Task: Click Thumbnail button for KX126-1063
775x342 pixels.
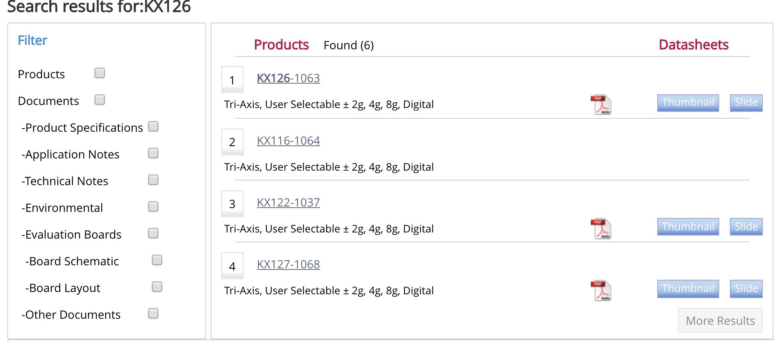Action: pyautogui.click(x=688, y=103)
